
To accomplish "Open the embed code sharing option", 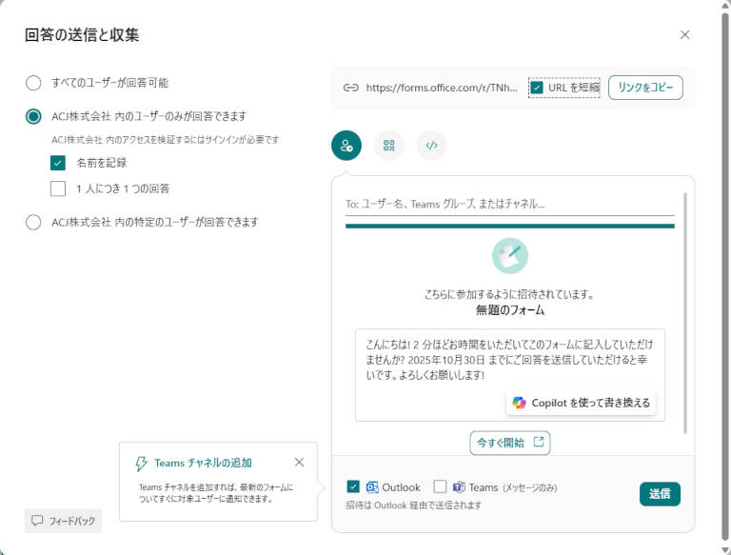I will click(431, 146).
